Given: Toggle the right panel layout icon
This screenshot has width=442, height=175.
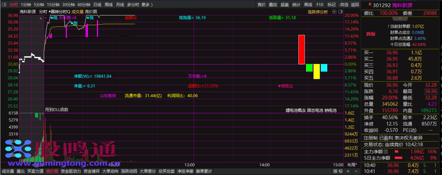Looking at the screenshot, I should [x=341, y=12].
